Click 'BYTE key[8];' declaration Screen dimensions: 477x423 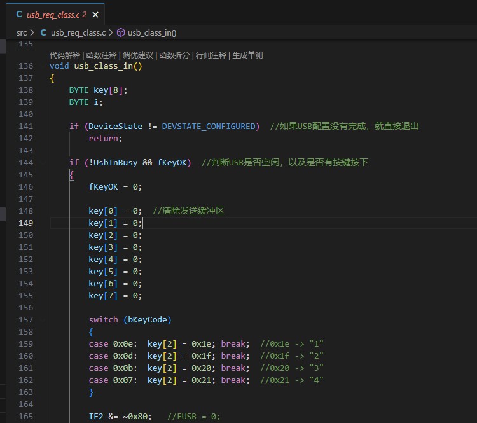click(98, 90)
